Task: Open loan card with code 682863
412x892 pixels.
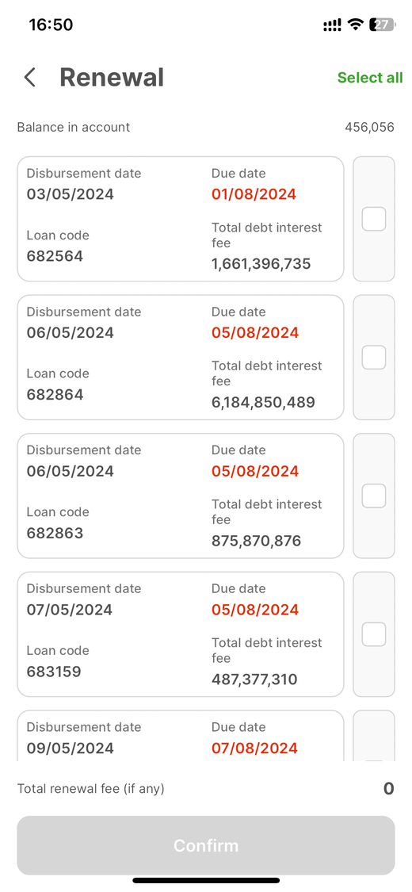Action: pos(181,496)
